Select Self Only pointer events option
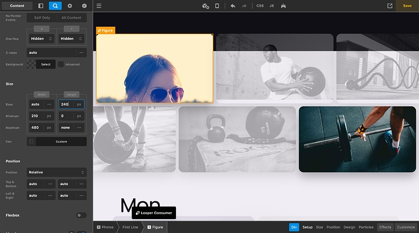Image resolution: width=419 pixels, height=233 pixels. 42,18
